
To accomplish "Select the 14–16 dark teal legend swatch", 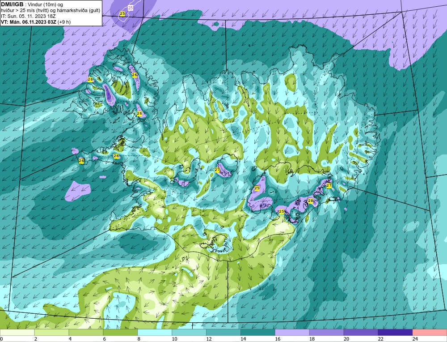I will tap(258, 333).
